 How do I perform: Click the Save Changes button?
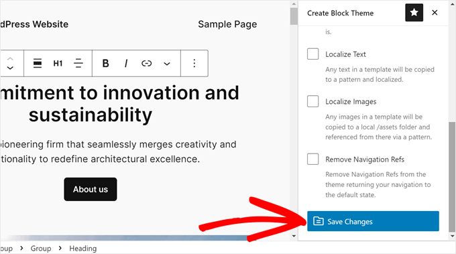373,221
